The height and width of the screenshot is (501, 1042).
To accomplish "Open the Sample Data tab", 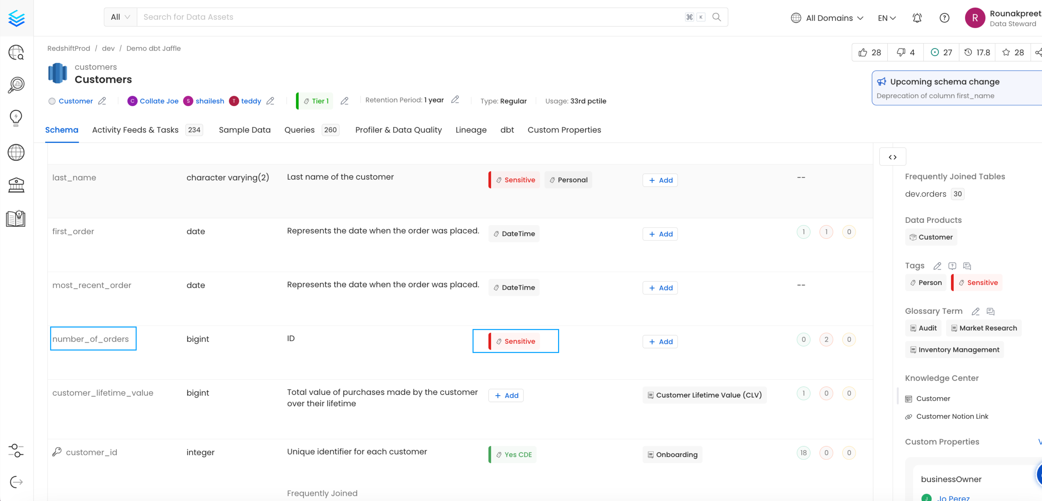I will (244, 130).
